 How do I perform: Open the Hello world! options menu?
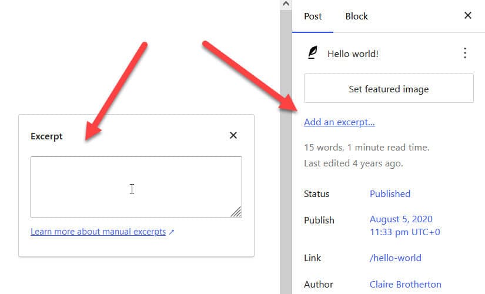464,54
